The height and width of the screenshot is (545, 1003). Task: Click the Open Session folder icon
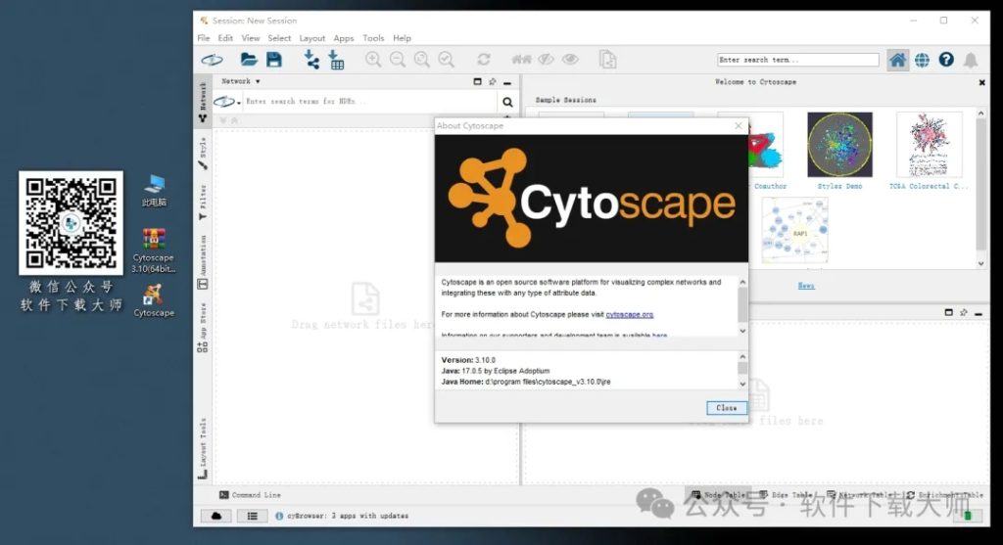[248, 60]
